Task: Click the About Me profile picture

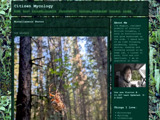Action: click(130, 75)
